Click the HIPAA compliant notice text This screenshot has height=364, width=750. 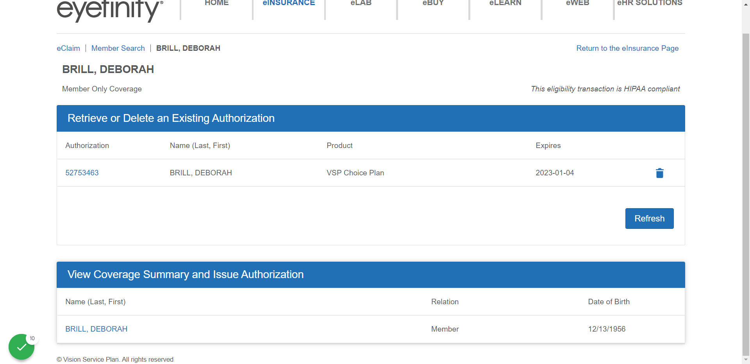point(605,89)
